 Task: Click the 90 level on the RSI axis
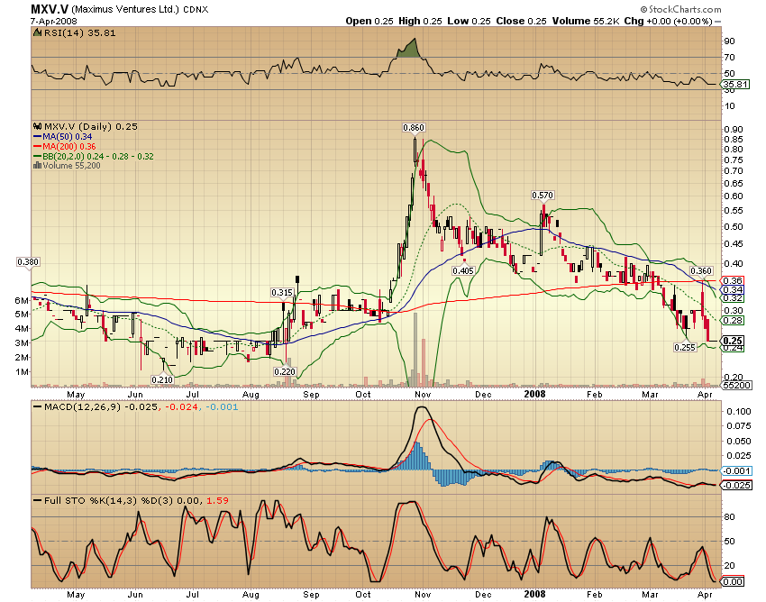click(x=729, y=41)
